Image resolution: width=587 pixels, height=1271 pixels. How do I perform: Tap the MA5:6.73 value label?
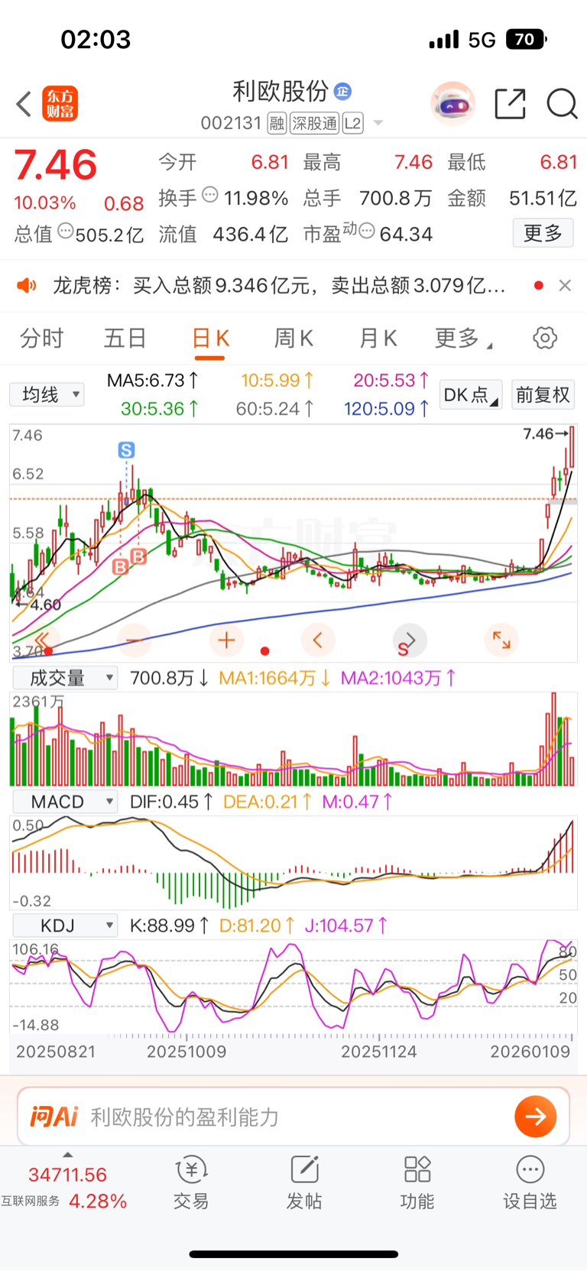(x=153, y=381)
